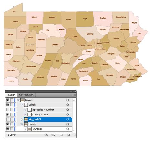This screenshot has width=153, height=141.
Task: Toggle lock box for zip_code3 layer
Action: coord(12,119)
